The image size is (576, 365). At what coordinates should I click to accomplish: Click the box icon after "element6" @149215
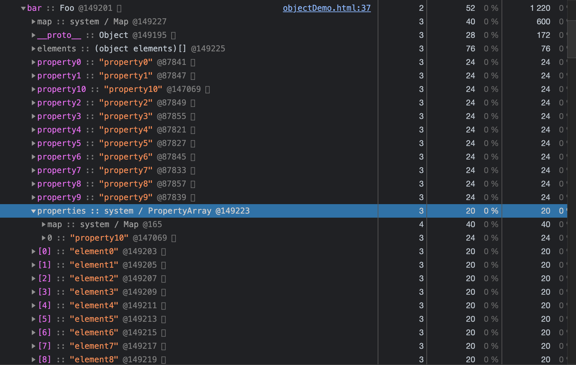click(164, 333)
